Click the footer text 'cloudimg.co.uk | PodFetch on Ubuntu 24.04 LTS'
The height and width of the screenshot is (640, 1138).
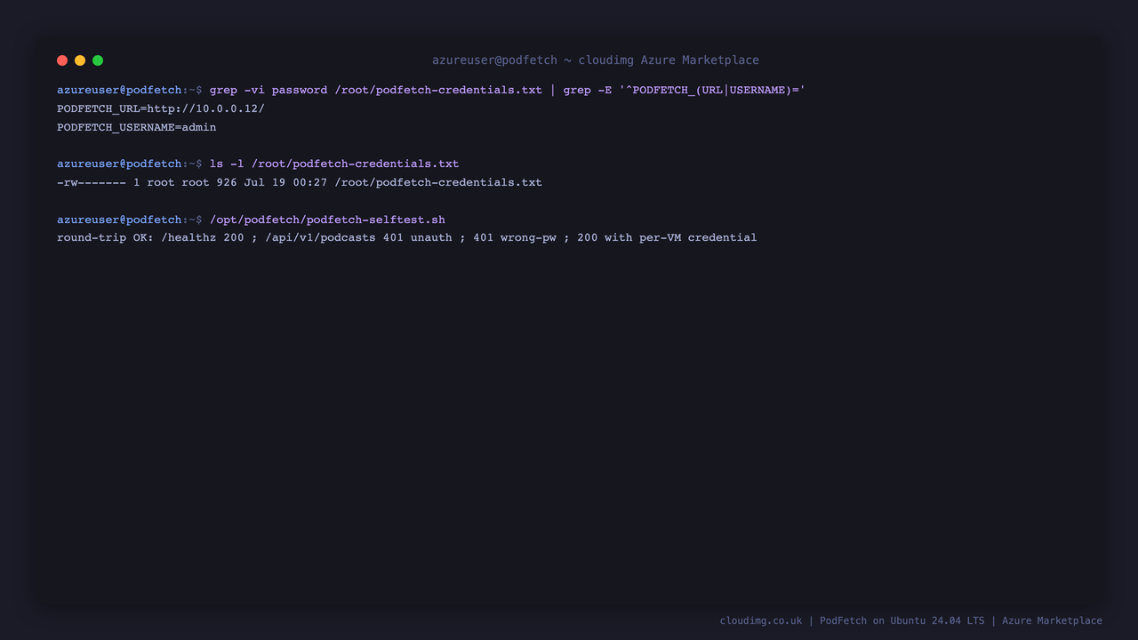pos(852,620)
